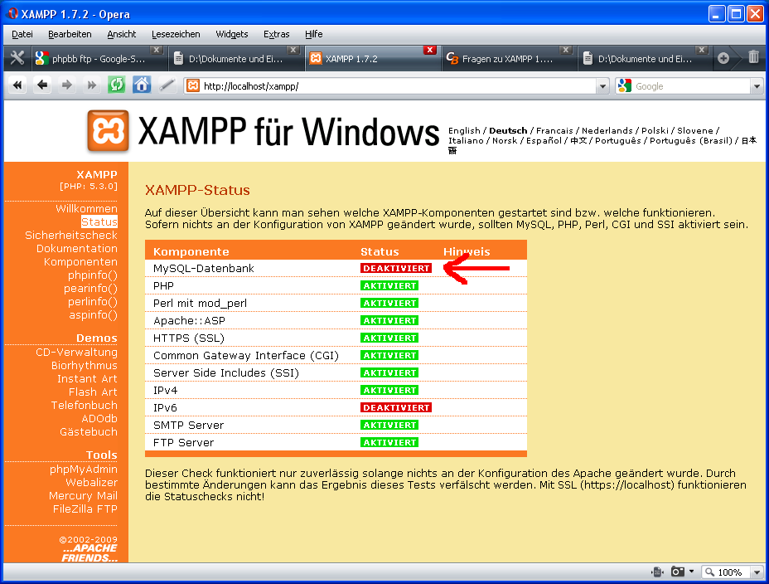The width and height of the screenshot is (769, 584).
Task: Open perlinfo() in the sidebar
Action: click(x=93, y=301)
